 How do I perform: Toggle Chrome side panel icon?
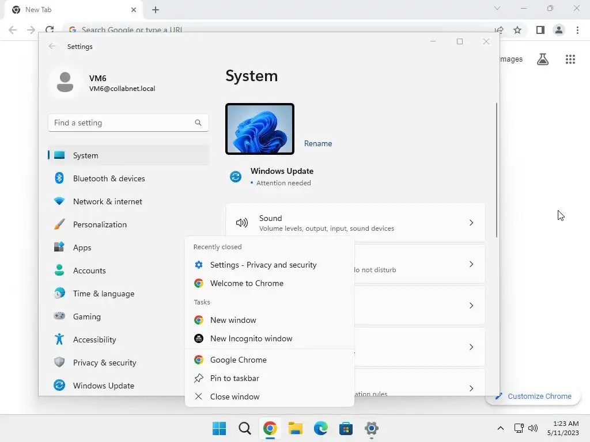pyautogui.click(x=540, y=30)
